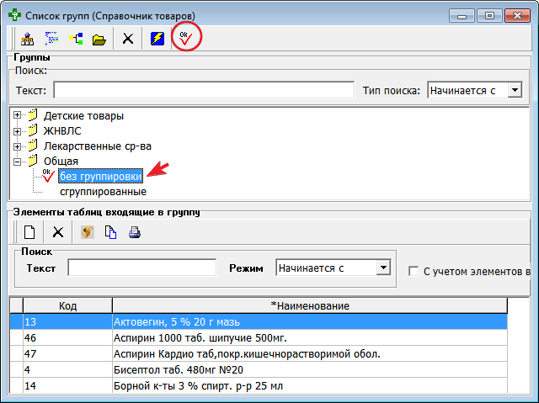Click the copy documents icon

(110, 232)
